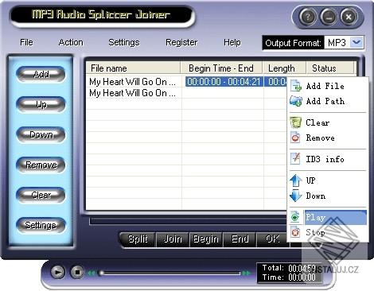374x291 pixels.
Task: Click the OK button
Action: pos(272,239)
